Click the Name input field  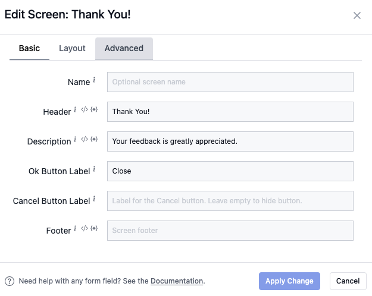(x=230, y=82)
